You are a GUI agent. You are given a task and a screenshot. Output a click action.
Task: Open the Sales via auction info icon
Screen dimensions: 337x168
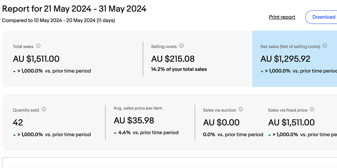[x=241, y=109]
